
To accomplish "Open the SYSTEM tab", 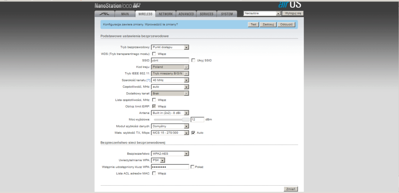I will tap(227, 14).
